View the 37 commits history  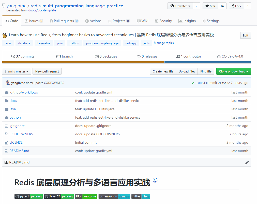pyautogui.click(x=23, y=56)
